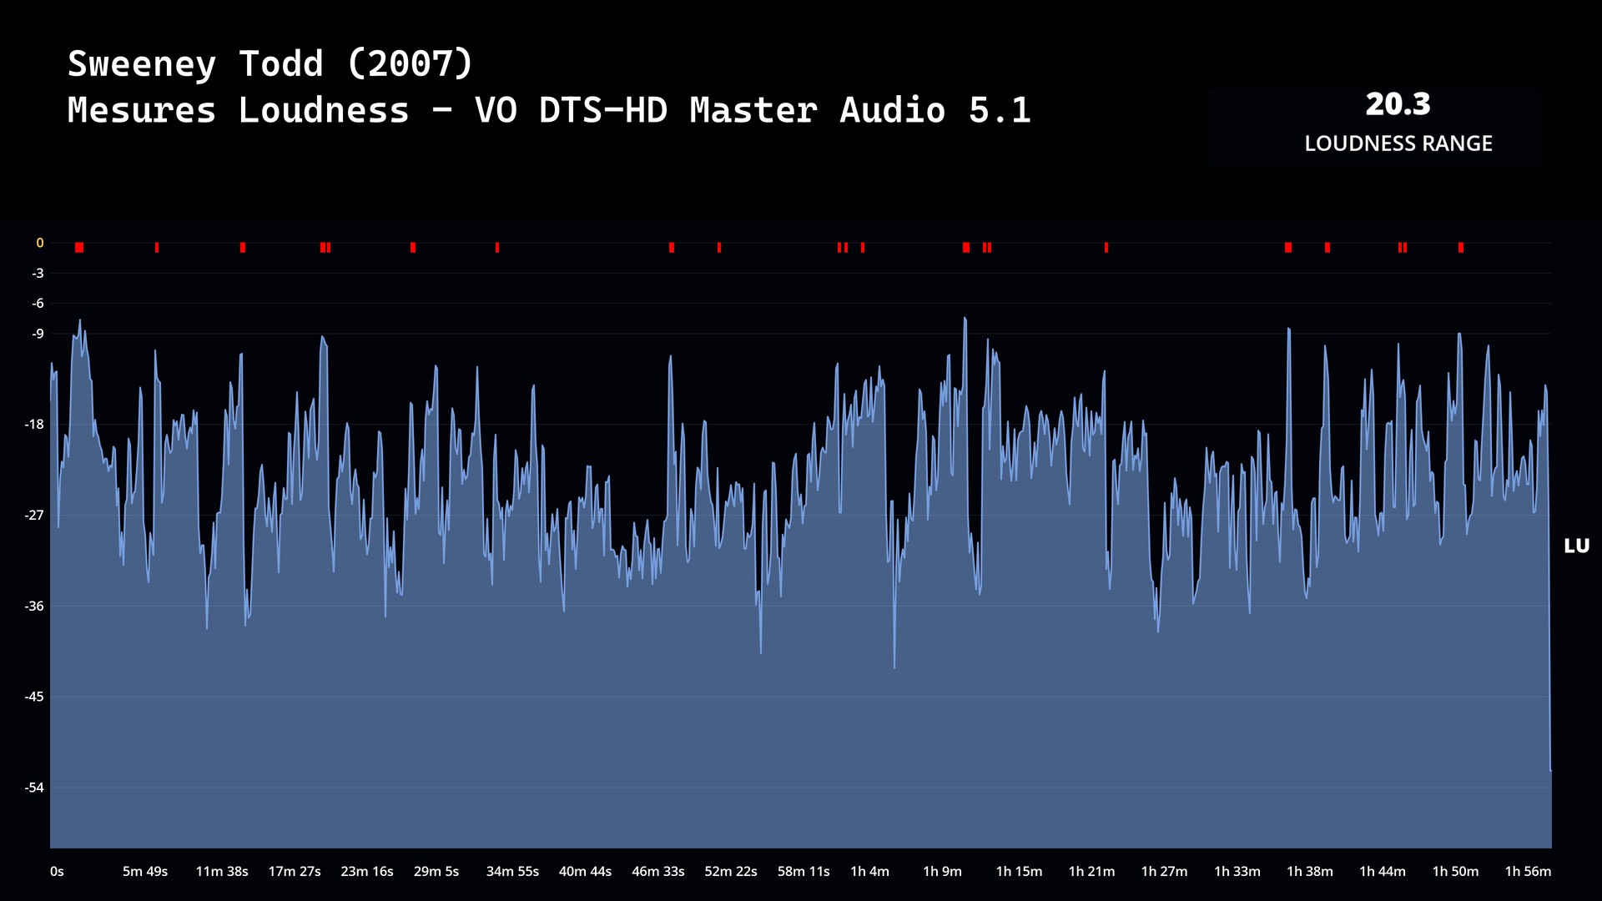This screenshot has height=901, width=1602.
Task: Click the red peak marker near 34m 55s
Action: pyautogui.click(x=497, y=248)
